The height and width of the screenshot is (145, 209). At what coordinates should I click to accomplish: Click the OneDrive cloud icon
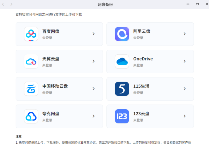pyautogui.click(x=122, y=61)
